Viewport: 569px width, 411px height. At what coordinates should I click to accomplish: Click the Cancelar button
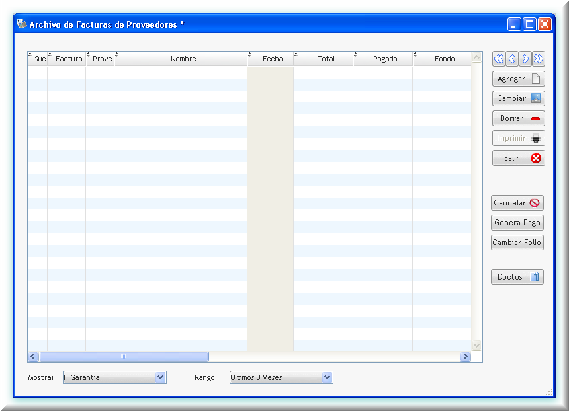(x=517, y=203)
